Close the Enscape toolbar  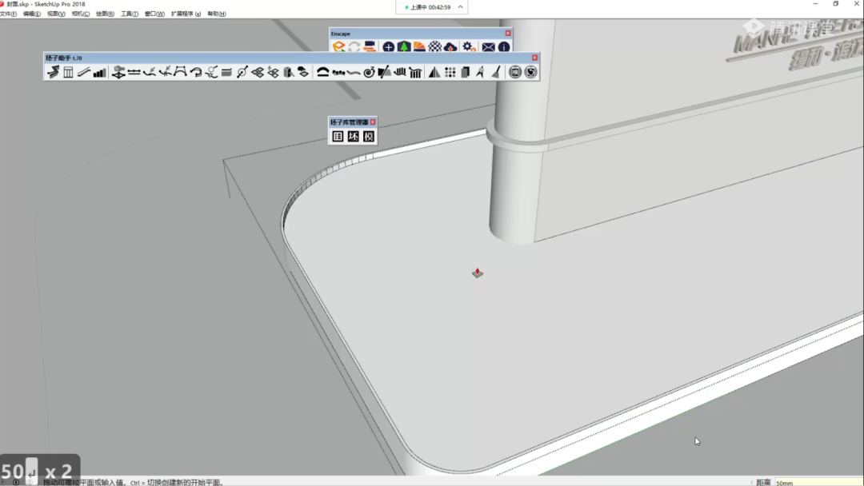[508, 34]
